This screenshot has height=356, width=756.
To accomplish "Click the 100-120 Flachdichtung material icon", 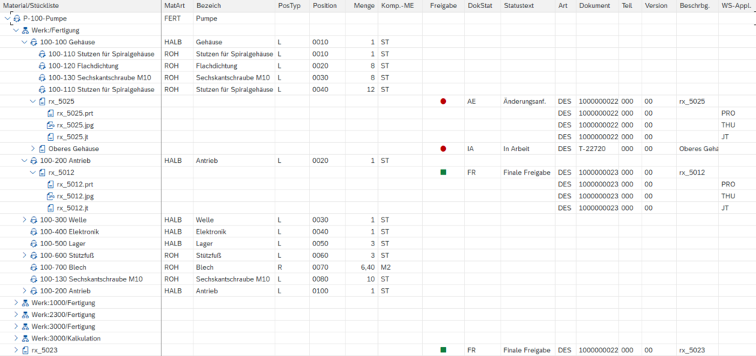I will click(42, 66).
